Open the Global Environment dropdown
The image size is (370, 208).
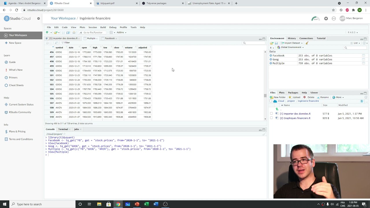pos(290,47)
